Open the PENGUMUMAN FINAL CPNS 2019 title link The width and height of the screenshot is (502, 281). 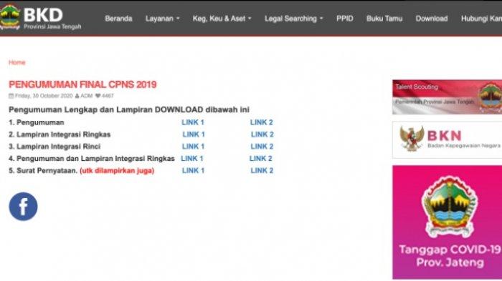[x=82, y=84]
